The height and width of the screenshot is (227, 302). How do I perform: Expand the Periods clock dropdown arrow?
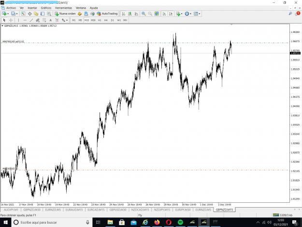[x=190, y=14]
